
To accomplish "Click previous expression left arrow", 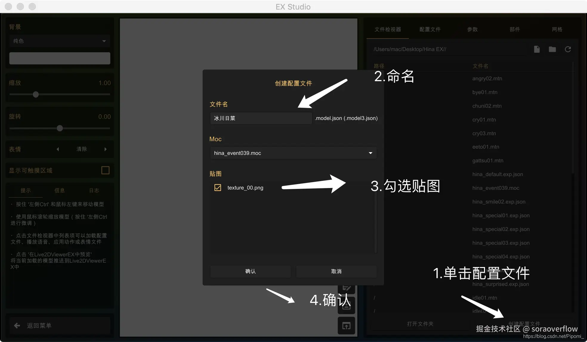I will [58, 149].
